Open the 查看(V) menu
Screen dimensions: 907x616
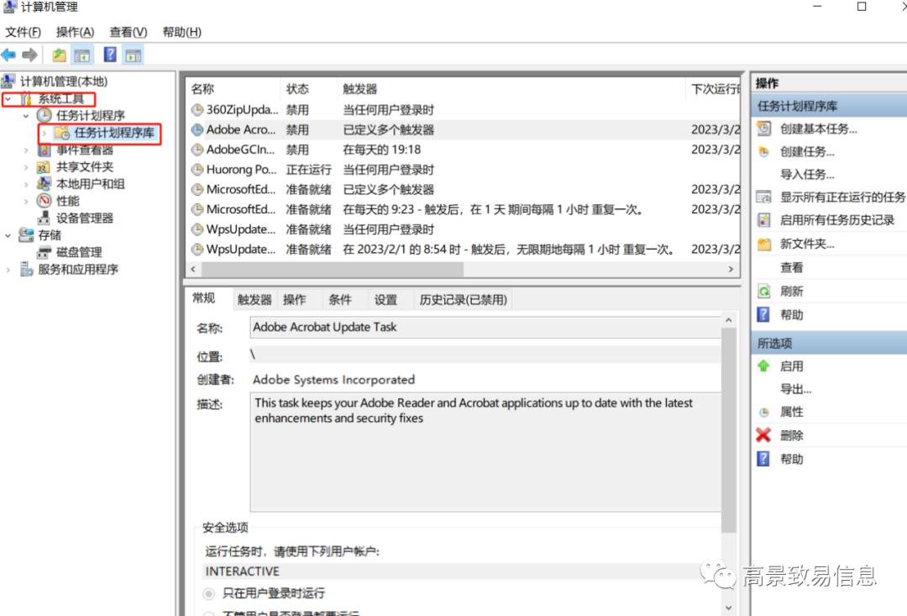click(127, 32)
